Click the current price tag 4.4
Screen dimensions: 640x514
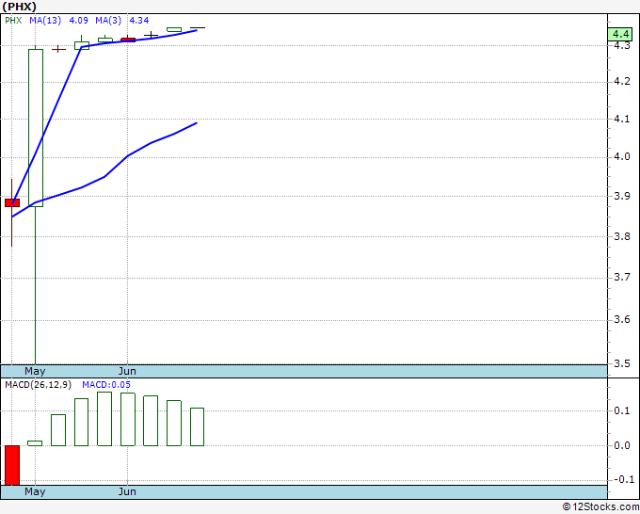click(x=620, y=34)
